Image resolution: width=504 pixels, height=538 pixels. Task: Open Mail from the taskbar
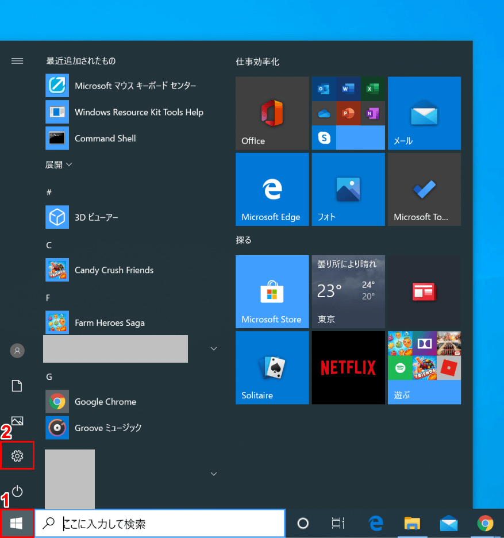pos(449,523)
